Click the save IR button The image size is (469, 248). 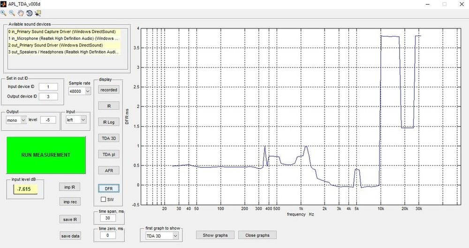click(70, 219)
